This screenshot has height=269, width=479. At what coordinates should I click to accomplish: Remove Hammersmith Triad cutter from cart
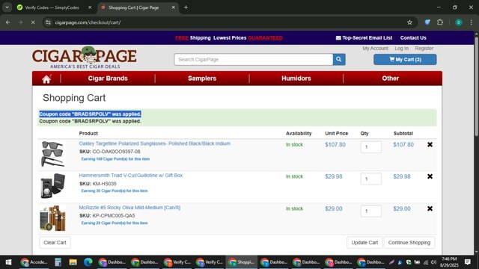pos(430,176)
